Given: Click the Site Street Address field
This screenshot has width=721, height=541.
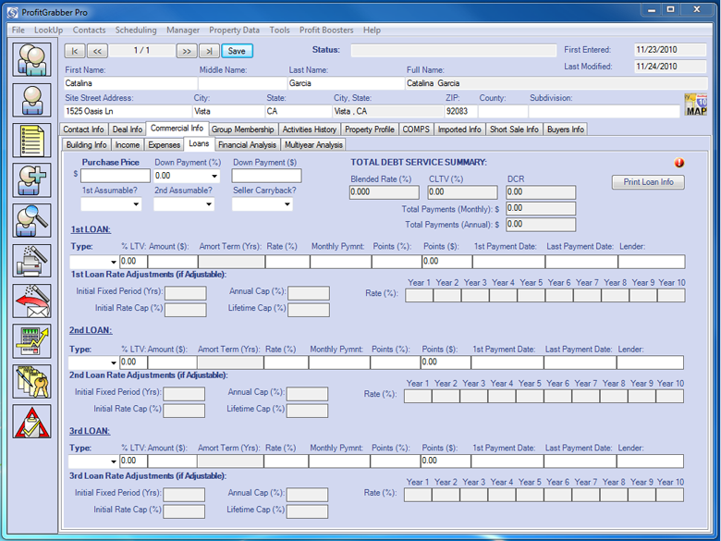Looking at the screenshot, I should pos(128,111).
